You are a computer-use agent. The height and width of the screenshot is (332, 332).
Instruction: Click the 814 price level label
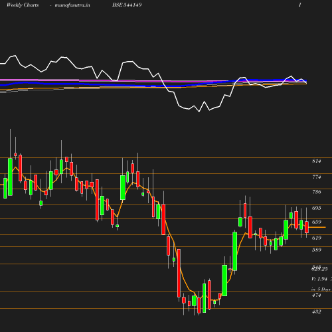pos(316,161)
